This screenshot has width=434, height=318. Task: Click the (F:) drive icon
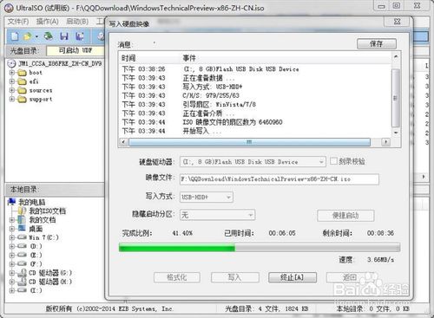point(22,263)
